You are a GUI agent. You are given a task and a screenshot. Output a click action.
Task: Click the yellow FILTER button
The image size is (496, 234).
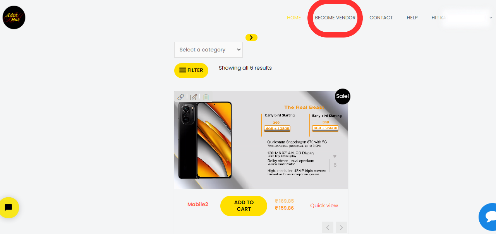tap(191, 70)
